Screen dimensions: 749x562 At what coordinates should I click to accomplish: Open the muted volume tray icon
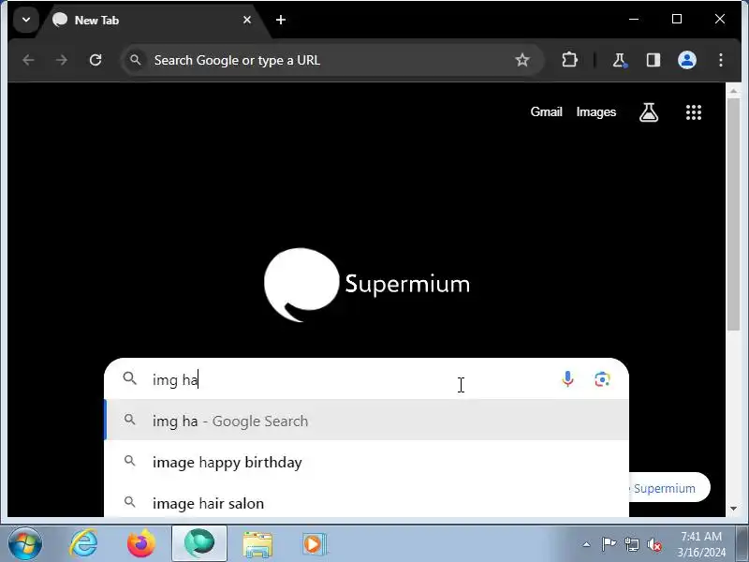point(654,544)
